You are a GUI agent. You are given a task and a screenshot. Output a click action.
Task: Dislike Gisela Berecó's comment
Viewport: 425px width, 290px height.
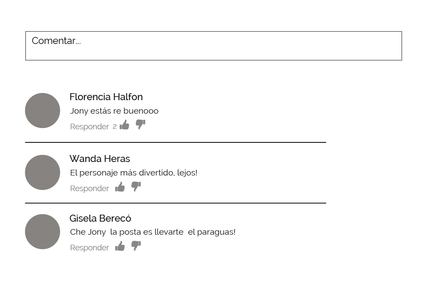point(136,246)
